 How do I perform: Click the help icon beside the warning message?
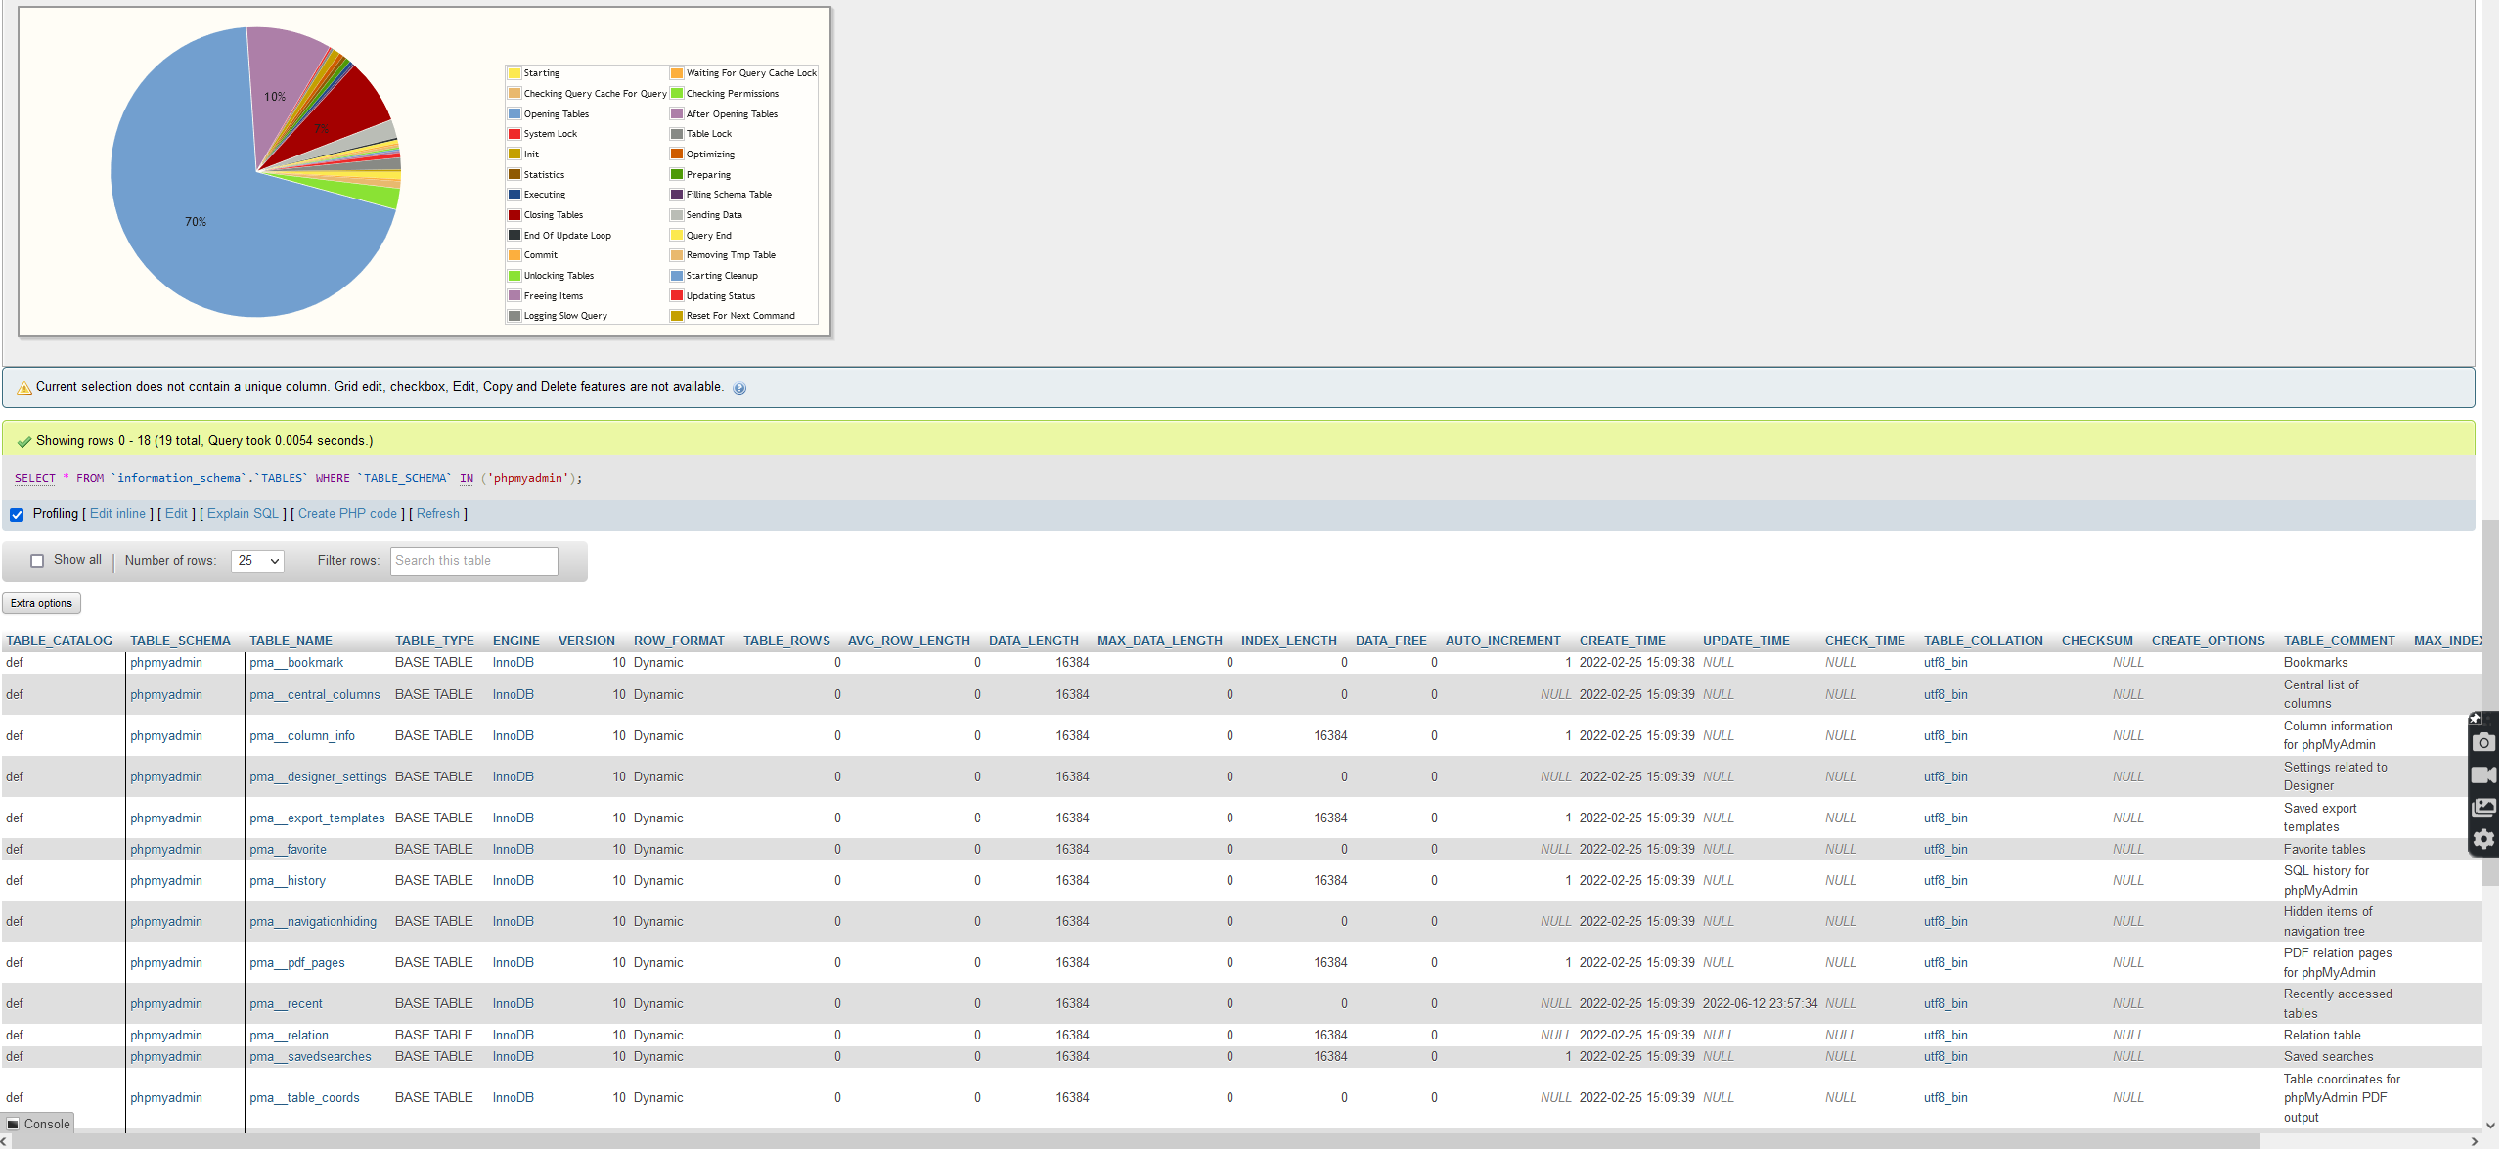click(739, 387)
